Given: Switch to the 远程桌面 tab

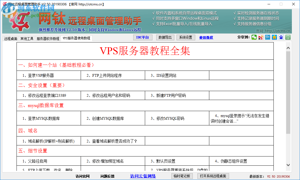Looking at the screenshot, I should coord(10,38).
